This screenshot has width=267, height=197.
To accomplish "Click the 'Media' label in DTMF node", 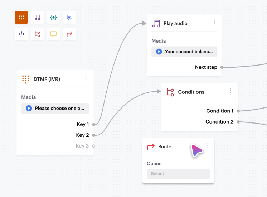I will point(28,97).
